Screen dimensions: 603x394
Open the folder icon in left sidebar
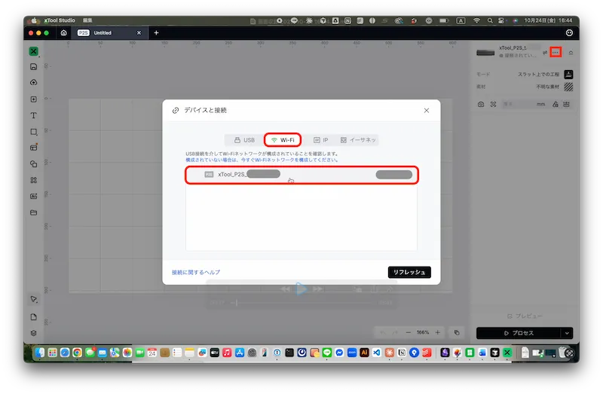click(x=34, y=212)
